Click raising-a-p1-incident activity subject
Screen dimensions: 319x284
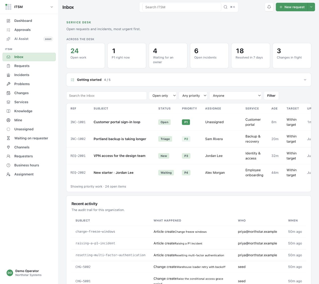click(95, 243)
